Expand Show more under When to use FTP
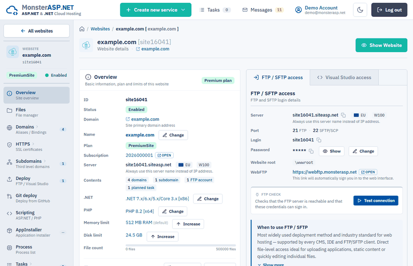Image resolution: width=413 pixels, height=266 pixels. click(271, 264)
